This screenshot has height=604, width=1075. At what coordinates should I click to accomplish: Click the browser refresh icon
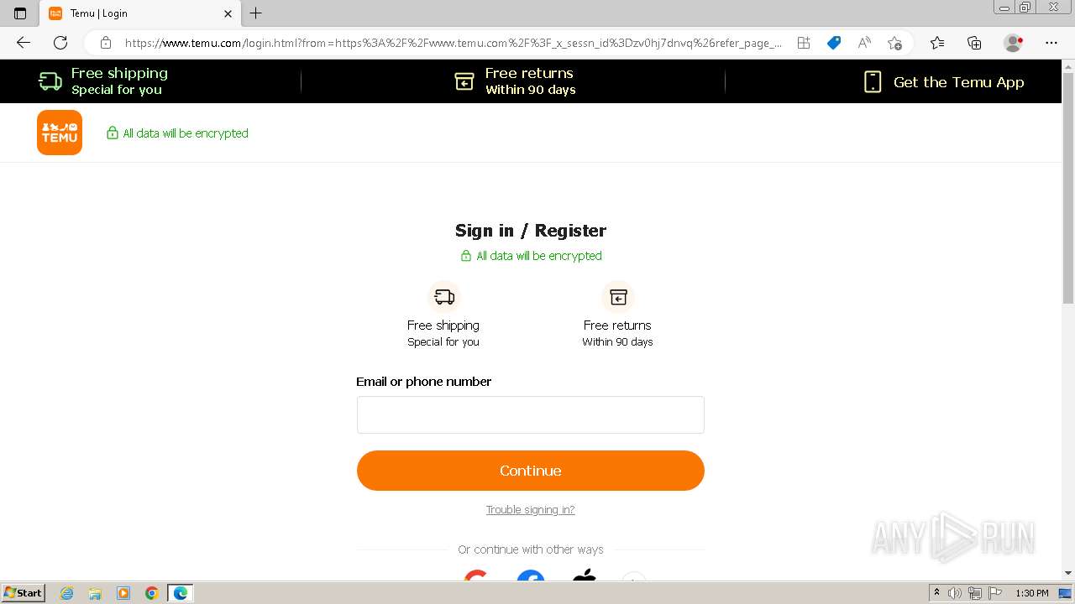60,43
